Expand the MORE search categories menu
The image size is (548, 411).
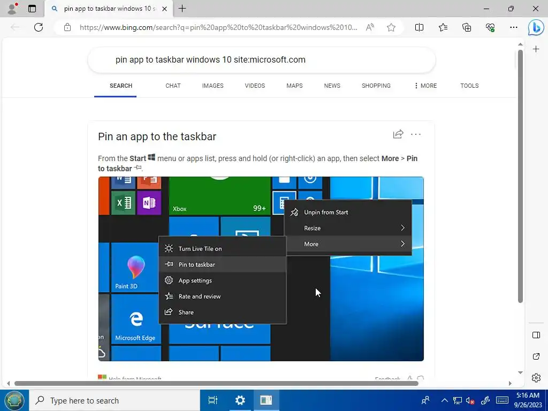click(x=425, y=86)
